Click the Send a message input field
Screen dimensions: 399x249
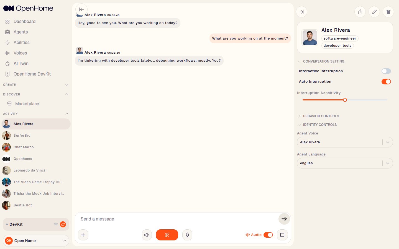tap(177, 219)
